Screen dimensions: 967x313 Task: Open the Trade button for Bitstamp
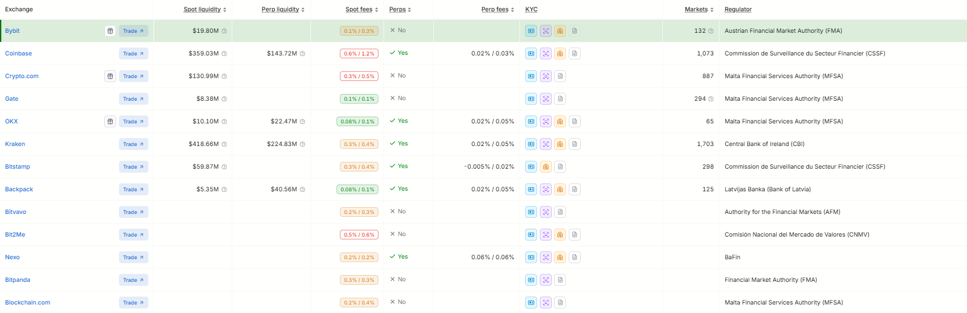coord(134,167)
